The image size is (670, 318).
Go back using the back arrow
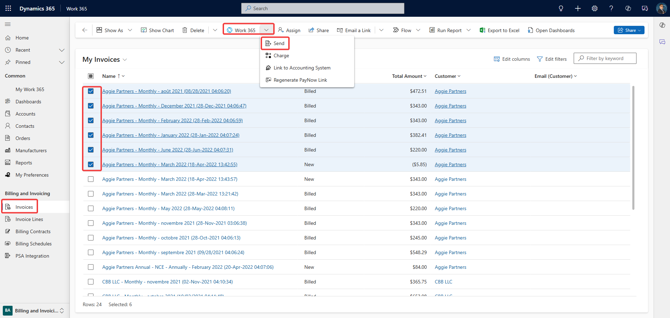[85, 30]
